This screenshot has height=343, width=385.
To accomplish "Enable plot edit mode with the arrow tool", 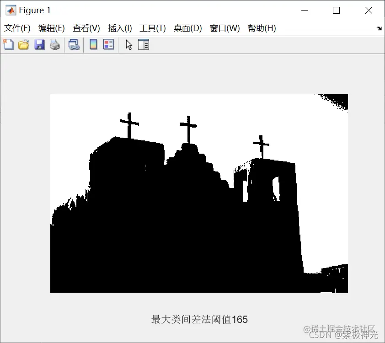I will [128, 44].
